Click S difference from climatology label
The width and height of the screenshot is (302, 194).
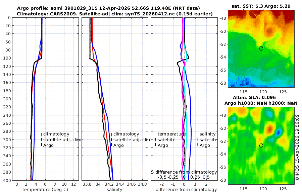184,172
